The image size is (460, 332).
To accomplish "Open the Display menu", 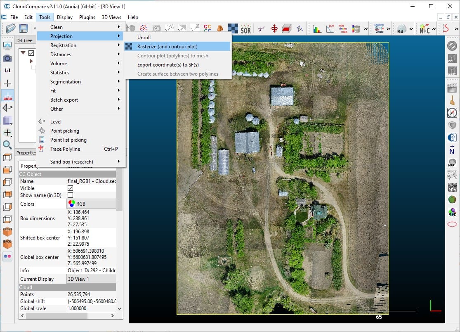I will tap(64, 17).
